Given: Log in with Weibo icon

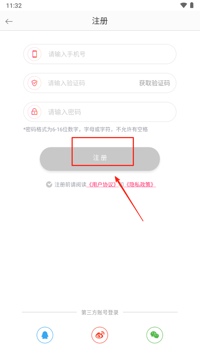Looking at the screenshot, I should coord(100,335).
